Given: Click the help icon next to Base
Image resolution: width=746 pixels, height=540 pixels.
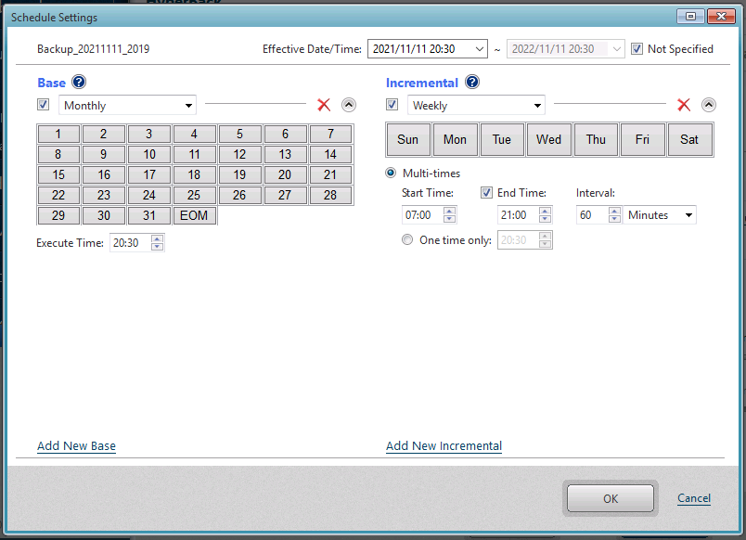Looking at the screenshot, I should click(79, 83).
